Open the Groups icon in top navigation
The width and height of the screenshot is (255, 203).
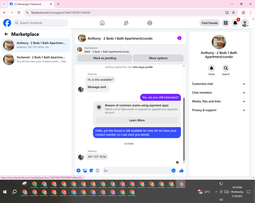[x=150, y=23]
